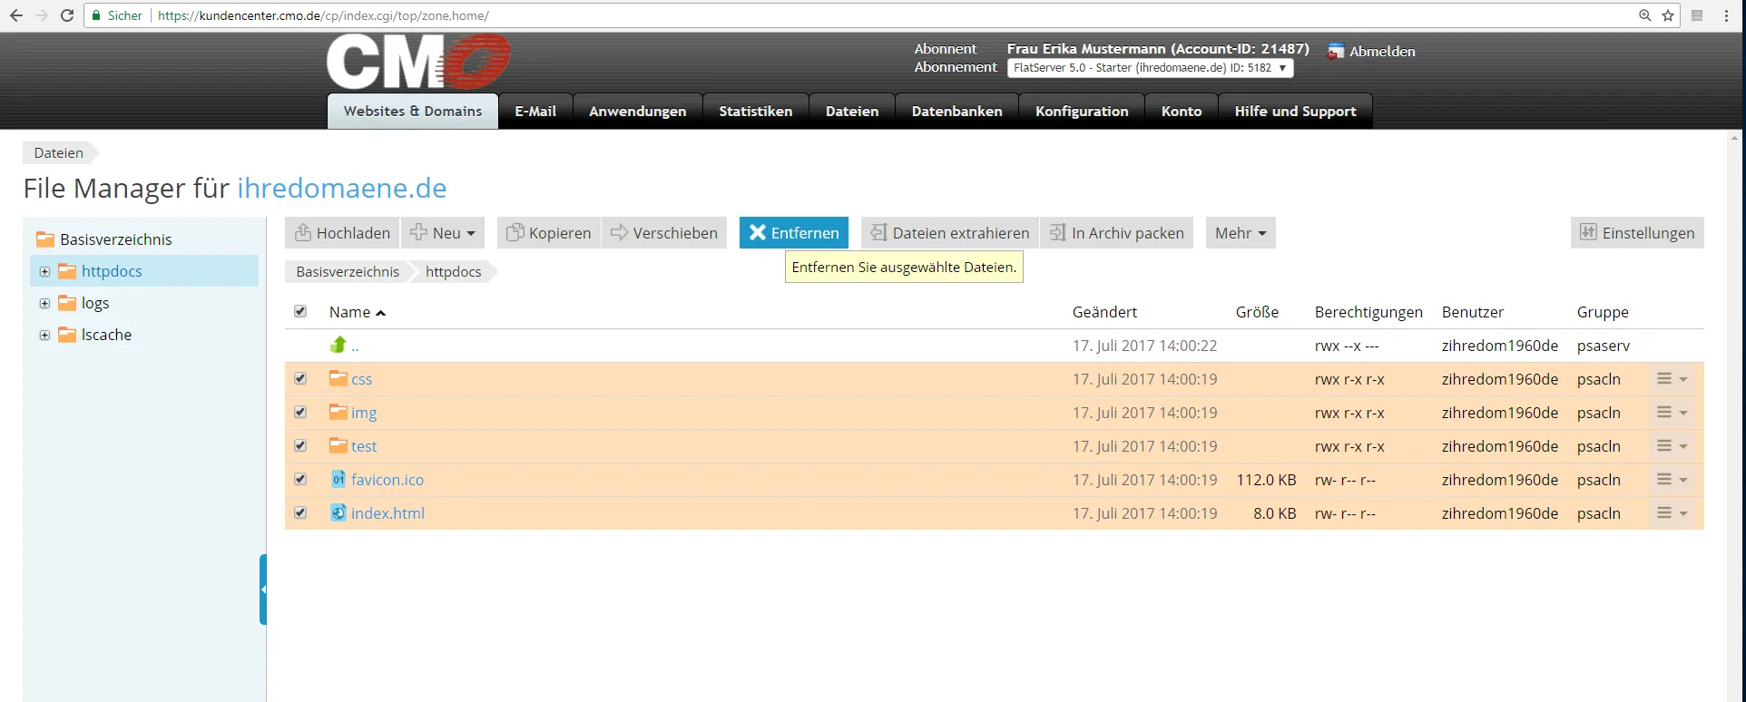Expand the lscache tree node
Image resolution: width=1746 pixels, height=702 pixels.
point(44,335)
